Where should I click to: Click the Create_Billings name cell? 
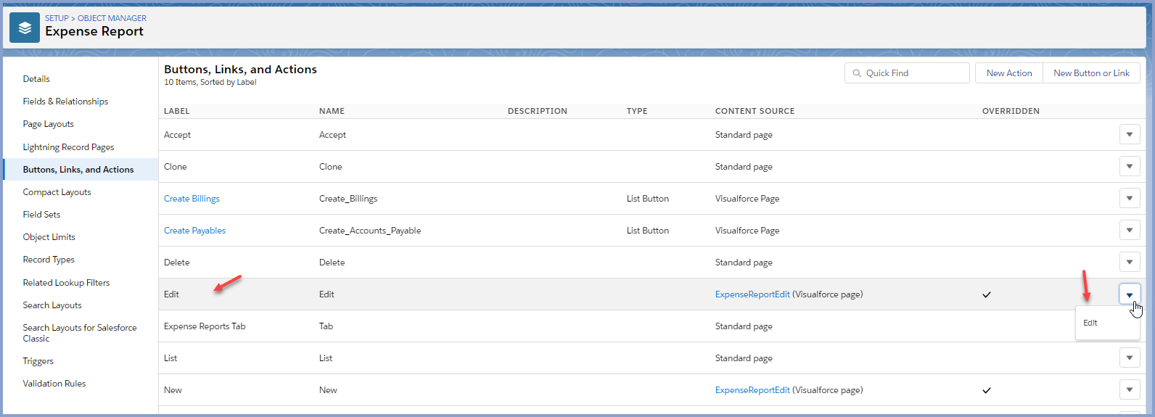pos(348,199)
